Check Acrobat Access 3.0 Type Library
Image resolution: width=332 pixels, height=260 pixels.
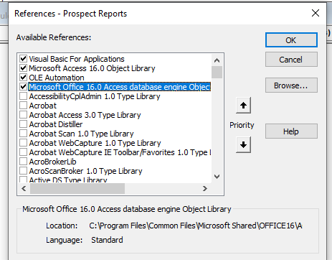coord(23,115)
